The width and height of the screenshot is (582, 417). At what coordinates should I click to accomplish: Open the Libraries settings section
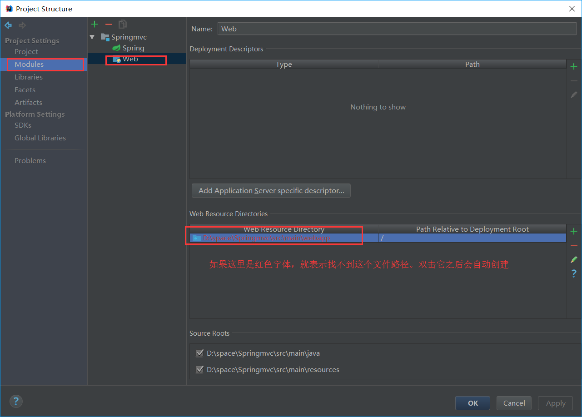28,77
